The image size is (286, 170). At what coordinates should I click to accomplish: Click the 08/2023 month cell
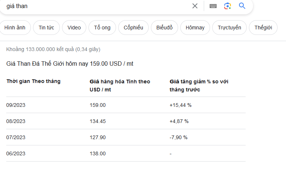[x=16, y=121]
